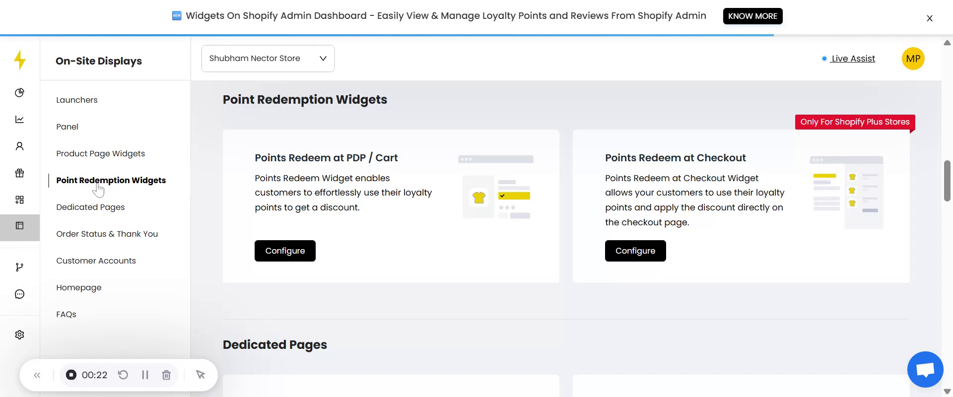Collapse the recorder toolbar with double chevron

click(x=37, y=375)
